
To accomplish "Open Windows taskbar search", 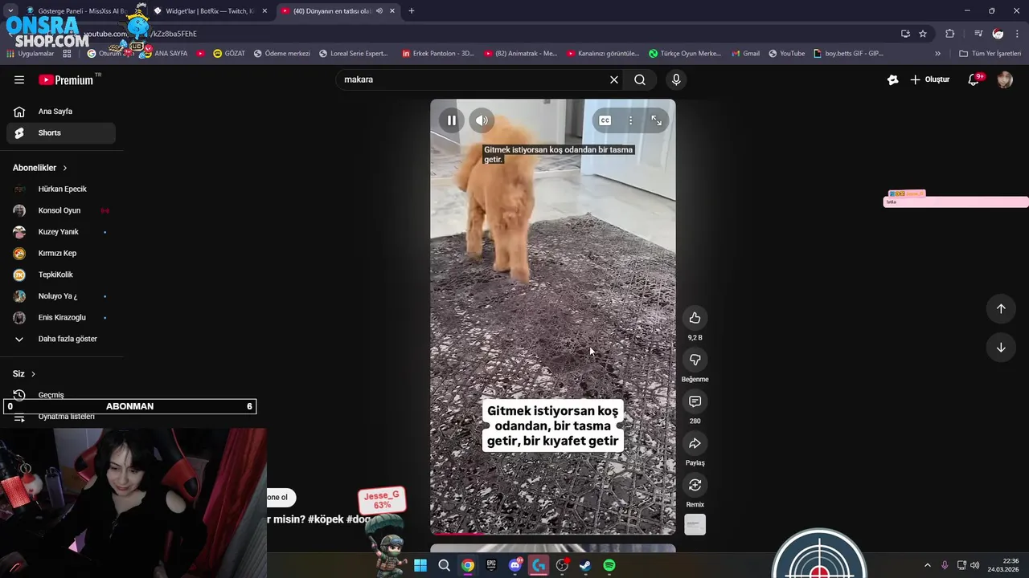I will coord(444,565).
